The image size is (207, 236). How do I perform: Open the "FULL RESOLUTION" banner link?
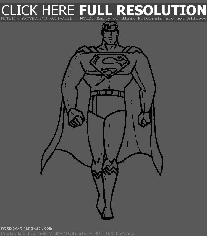pyautogui.click(x=143, y=11)
